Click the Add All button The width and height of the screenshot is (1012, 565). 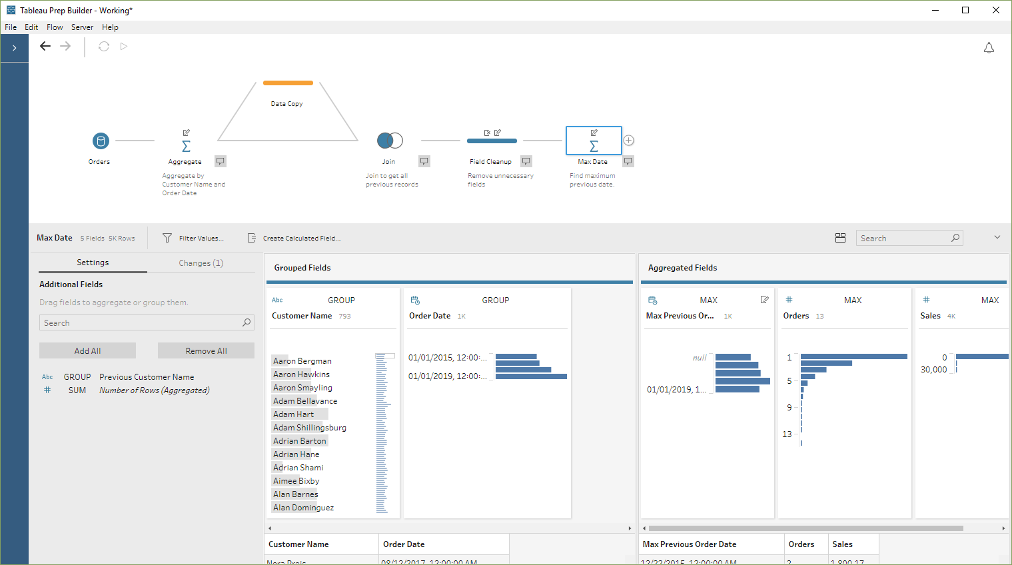[87, 350]
